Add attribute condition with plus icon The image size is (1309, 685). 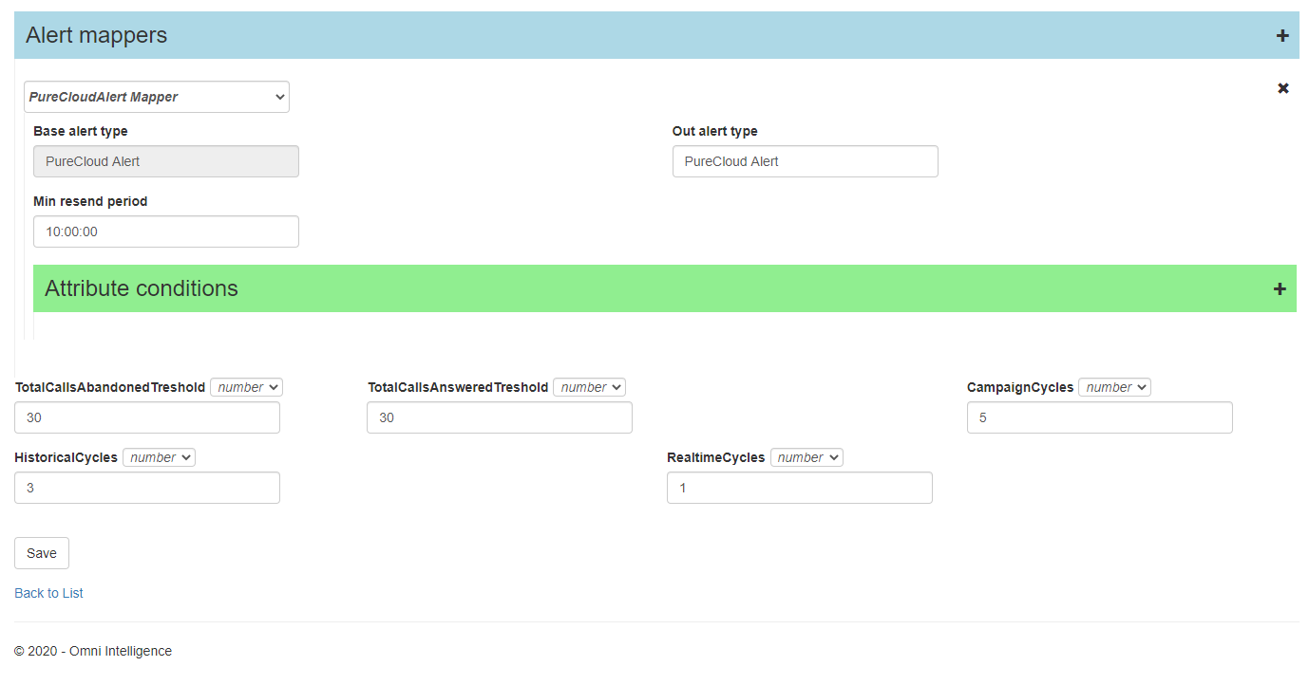click(1279, 289)
